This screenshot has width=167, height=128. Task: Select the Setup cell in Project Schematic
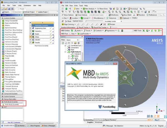[x=37, y=37]
